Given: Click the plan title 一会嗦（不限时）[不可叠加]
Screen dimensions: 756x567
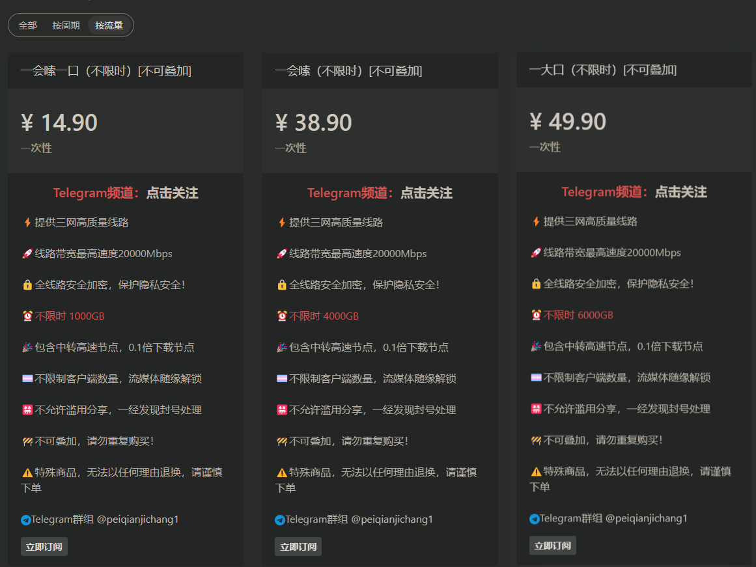Looking at the screenshot, I should (x=348, y=72).
